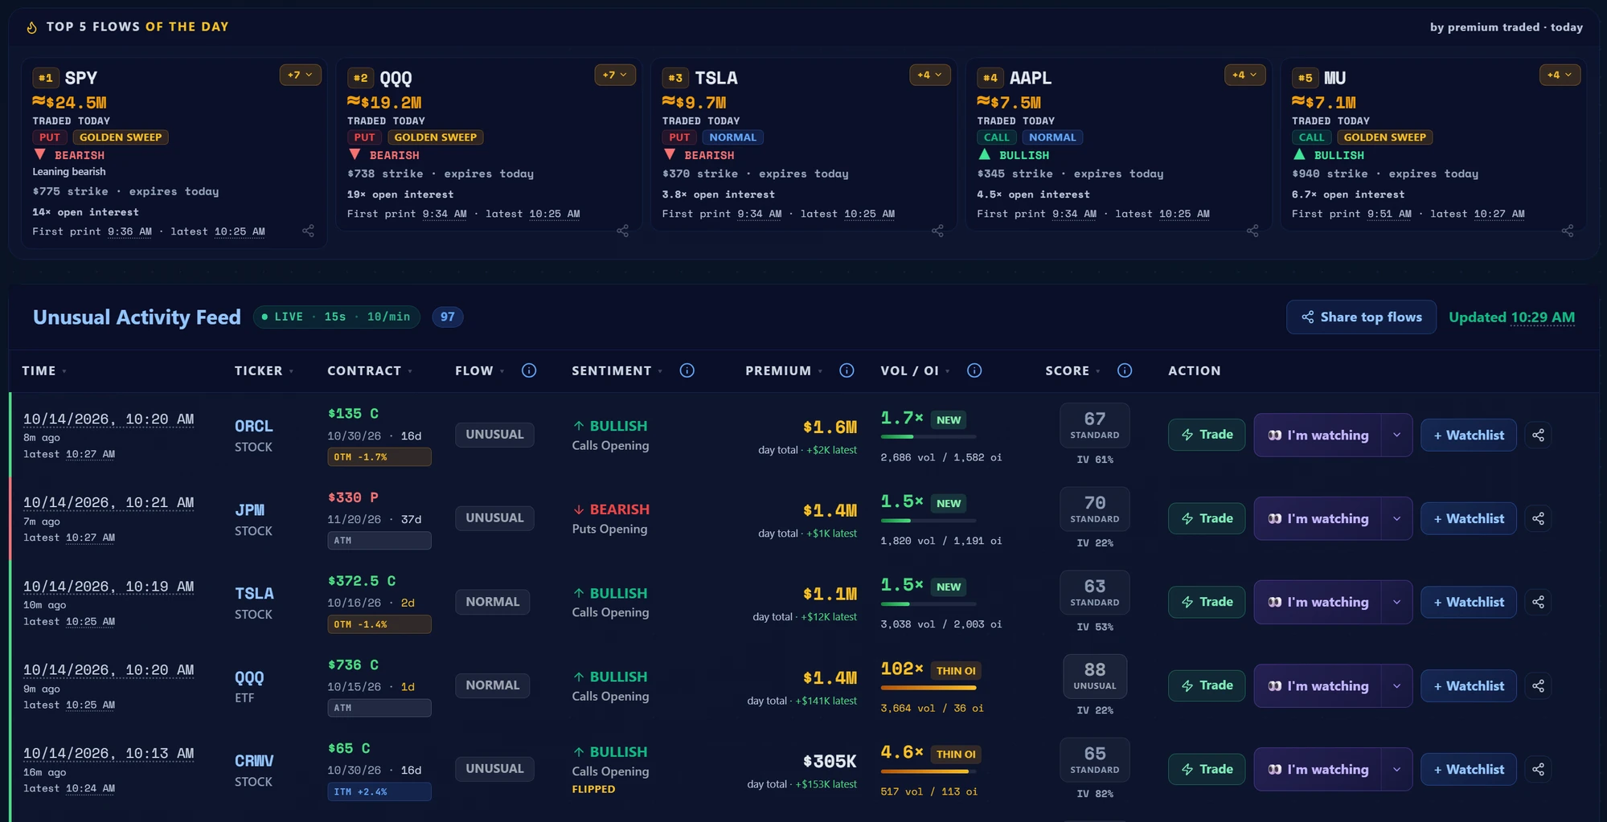Expand the +4 dropdown on MU card
This screenshot has height=822, width=1607.
1560,75
